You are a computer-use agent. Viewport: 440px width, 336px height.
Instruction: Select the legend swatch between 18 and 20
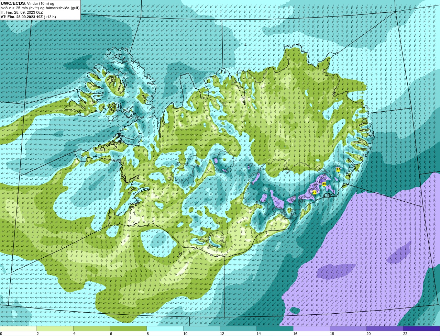tap(348, 328)
